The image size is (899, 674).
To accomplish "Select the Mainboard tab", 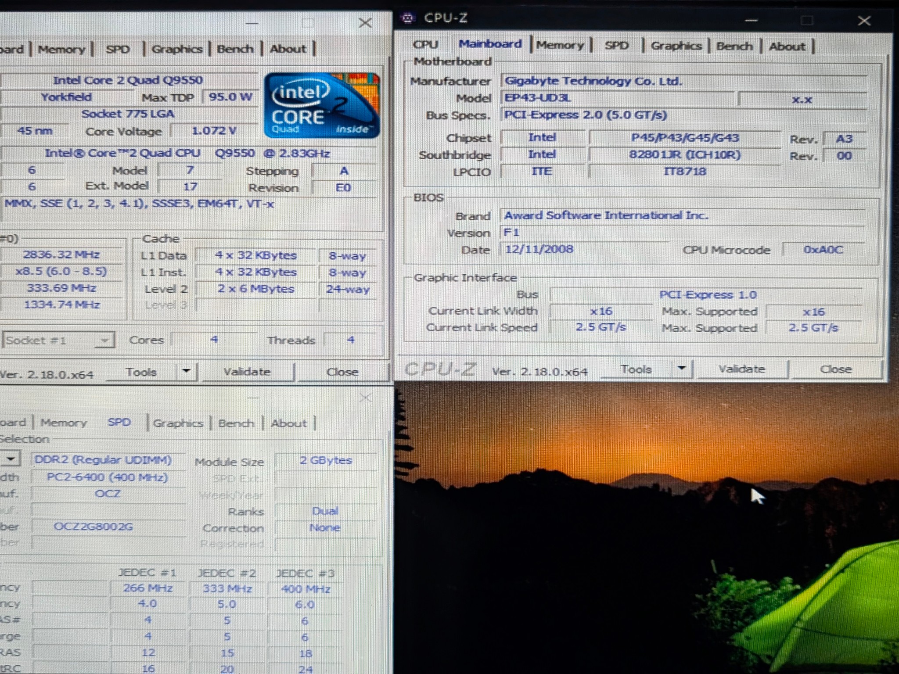I will pos(490,44).
